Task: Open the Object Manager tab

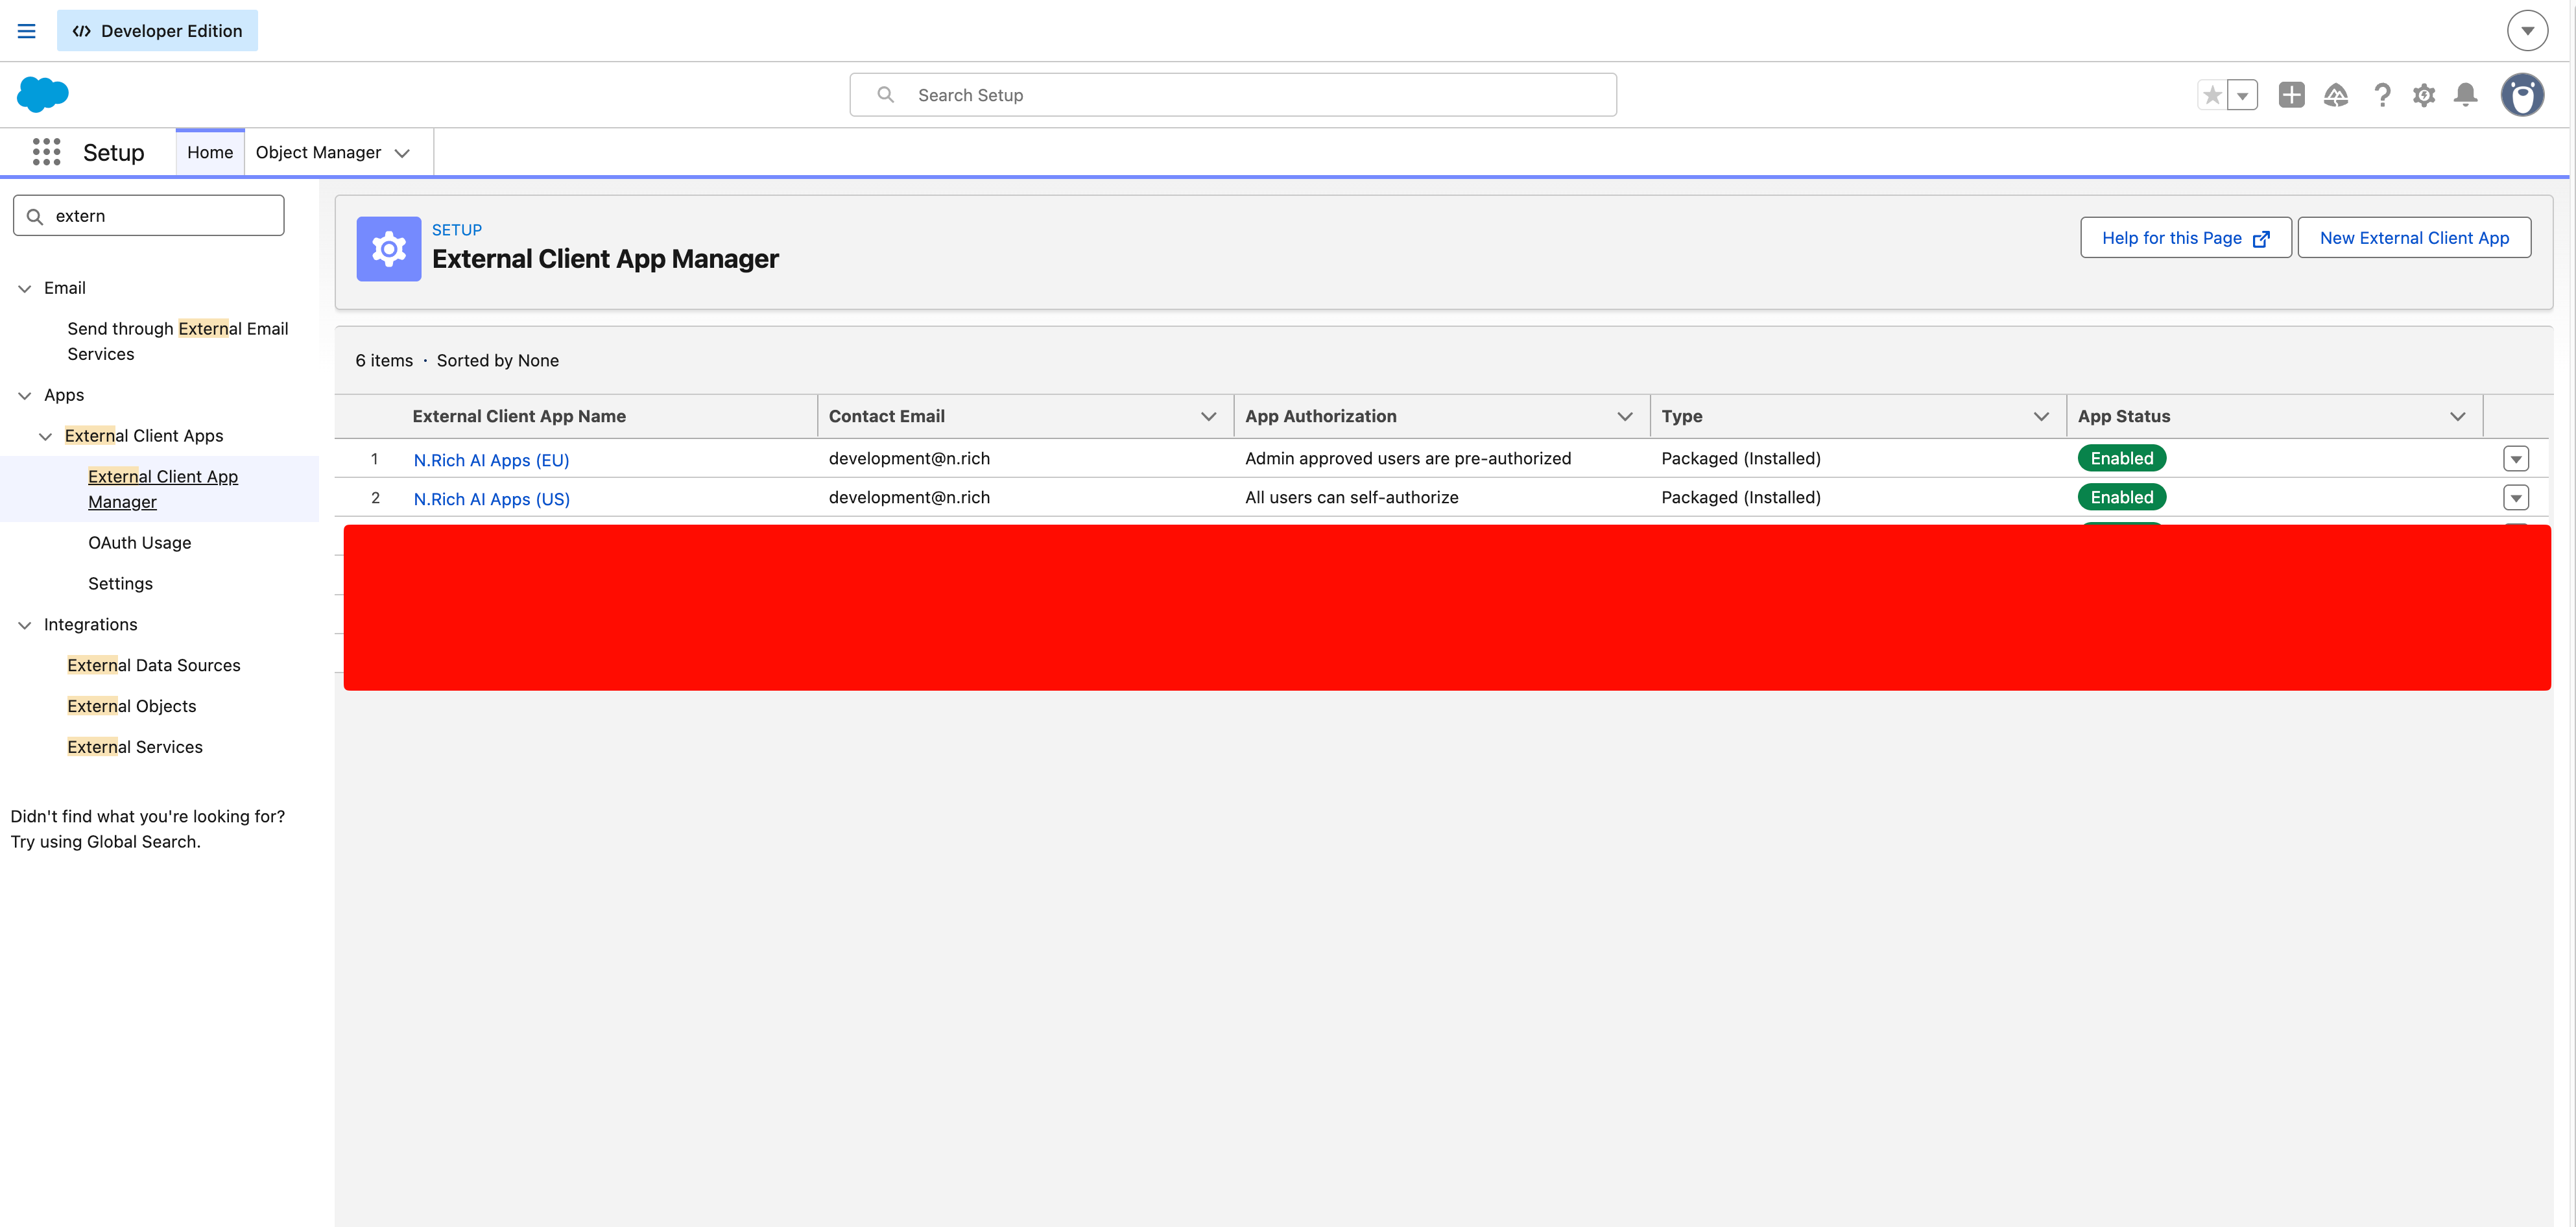Action: [318, 152]
